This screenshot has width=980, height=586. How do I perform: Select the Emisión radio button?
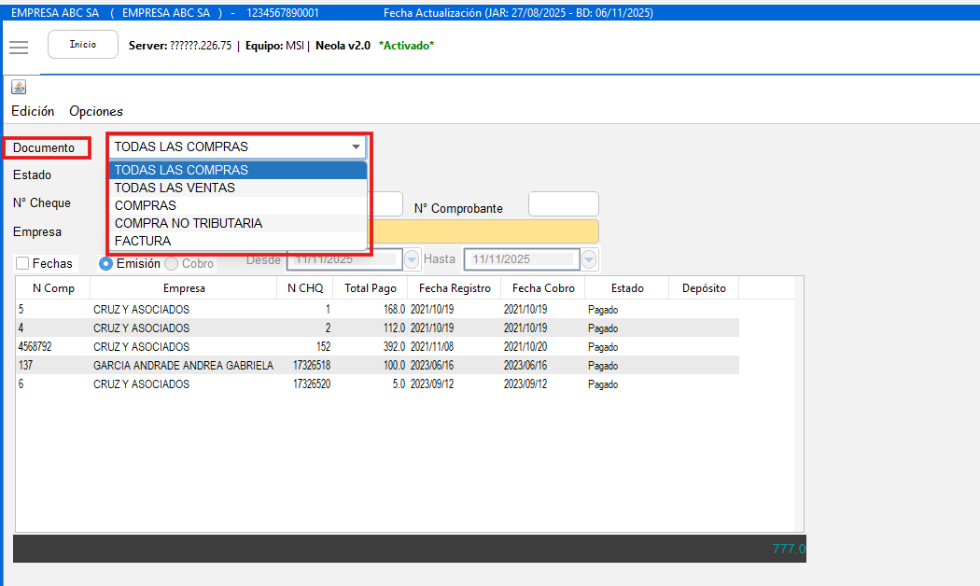tap(106, 263)
